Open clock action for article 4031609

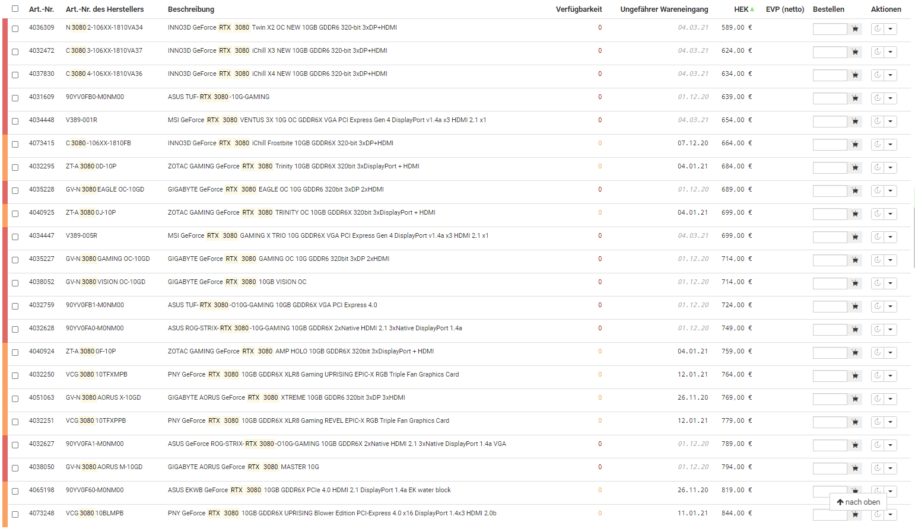pos(878,98)
